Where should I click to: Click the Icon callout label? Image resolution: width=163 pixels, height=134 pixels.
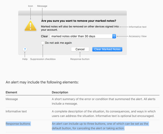[30, 6]
